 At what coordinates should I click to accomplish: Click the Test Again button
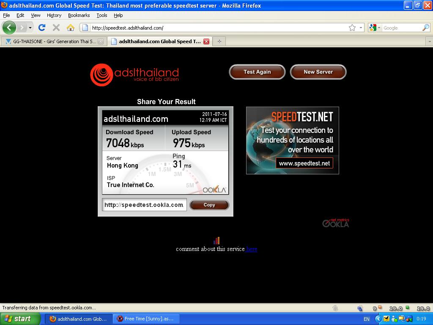tap(257, 72)
